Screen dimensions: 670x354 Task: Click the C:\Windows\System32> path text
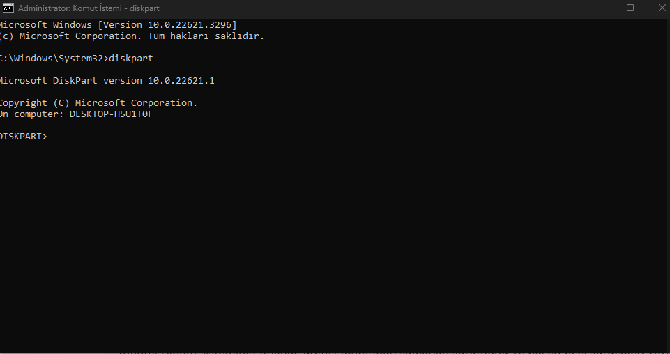point(52,59)
